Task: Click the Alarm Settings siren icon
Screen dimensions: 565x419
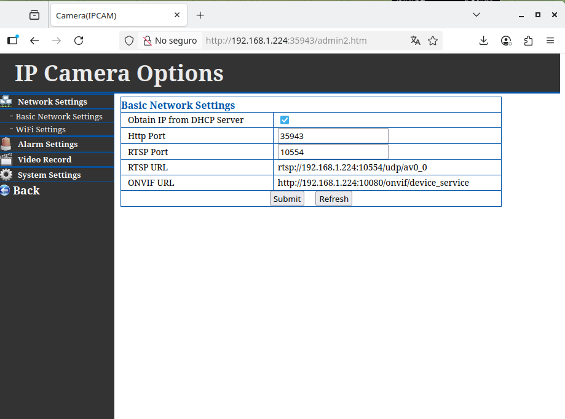Action: [x=6, y=144]
